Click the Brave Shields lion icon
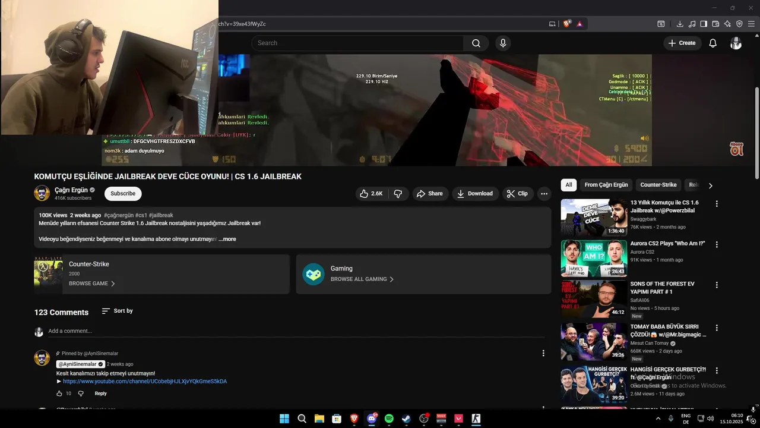The width and height of the screenshot is (760, 428). tap(566, 24)
